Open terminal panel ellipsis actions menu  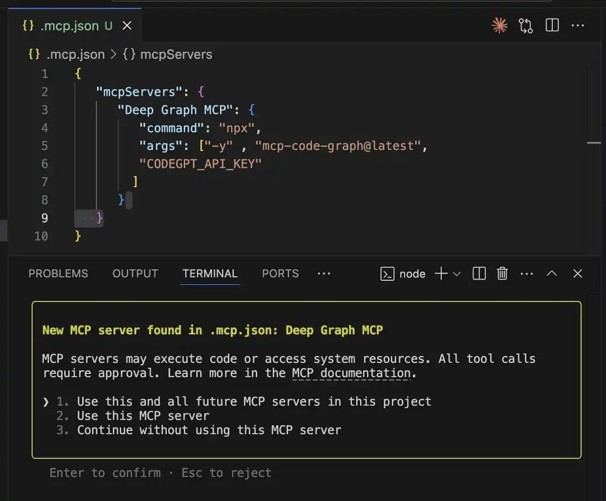tap(526, 274)
